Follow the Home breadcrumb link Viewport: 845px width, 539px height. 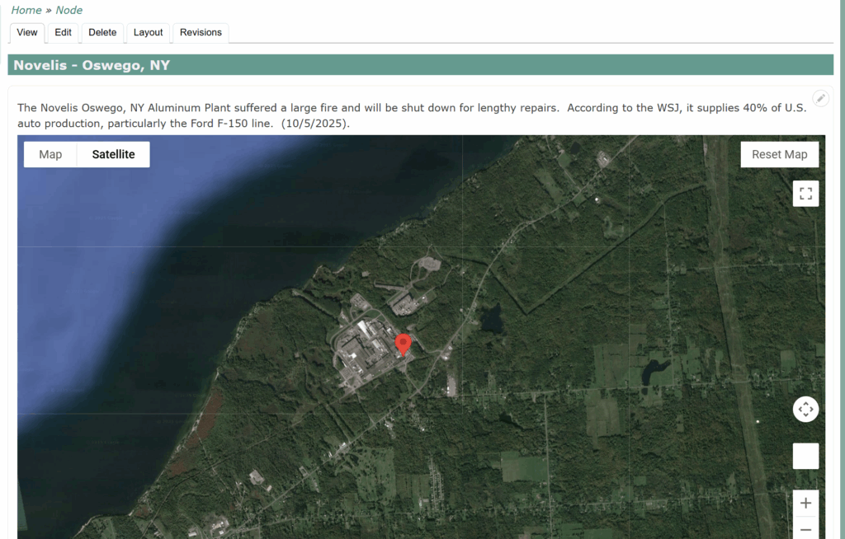tap(26, 10)
